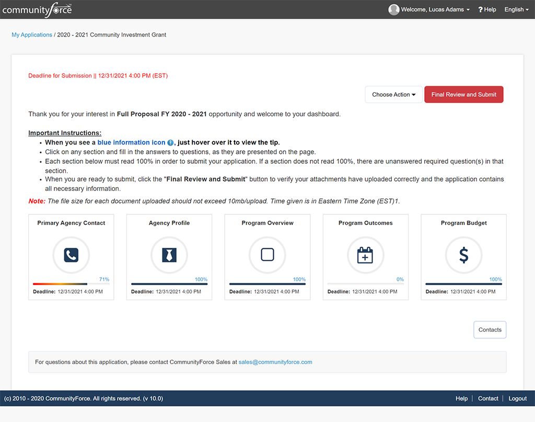Click the Help question mark icon

click(x=481, y=9)
